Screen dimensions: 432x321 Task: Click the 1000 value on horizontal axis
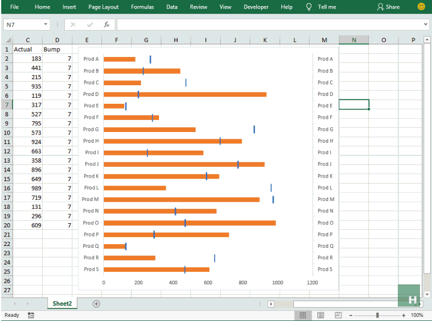pos(277,283)
